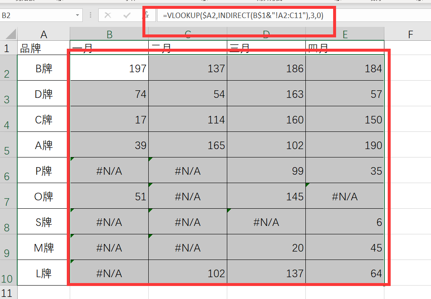Select row 2 header

[x=8, y=68]
